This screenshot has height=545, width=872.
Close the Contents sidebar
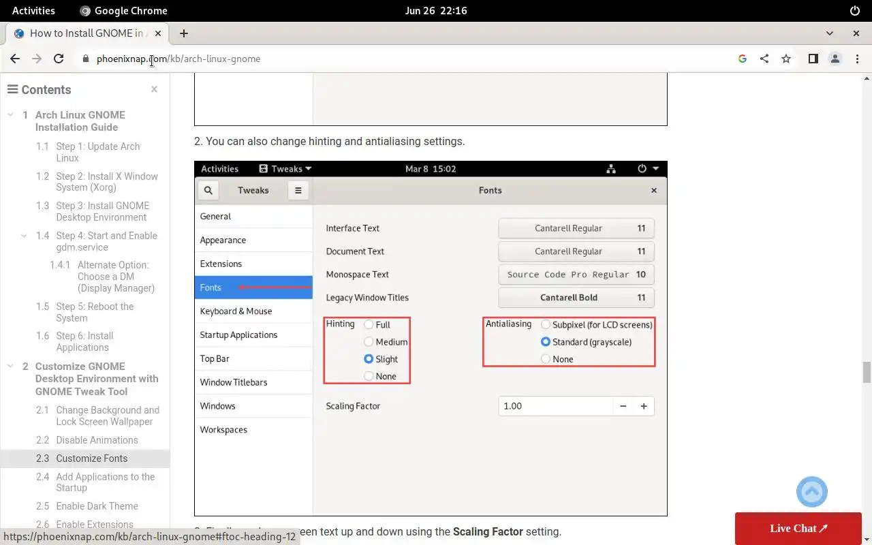click(x=154, y=89)
